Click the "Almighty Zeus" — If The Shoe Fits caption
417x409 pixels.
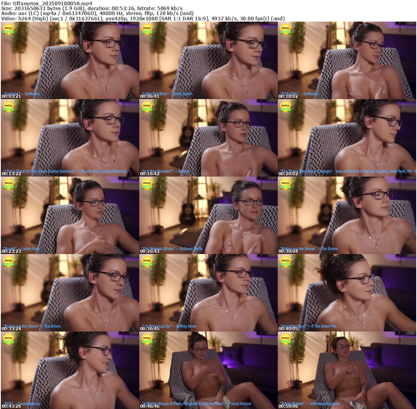pos(308,326)
